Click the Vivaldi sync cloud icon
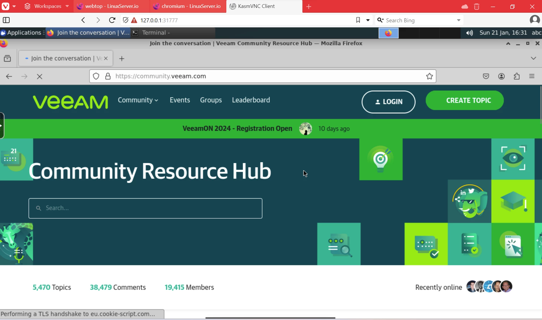The height and width of the screenshot is (320, 542). coord(464,6)
